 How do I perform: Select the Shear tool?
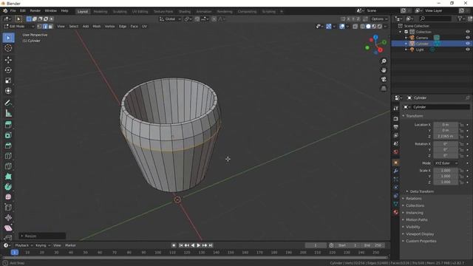[8, 228]
